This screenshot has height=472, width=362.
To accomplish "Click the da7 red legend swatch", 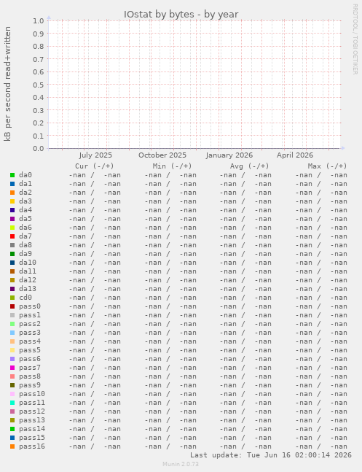I will click(12, 236).
